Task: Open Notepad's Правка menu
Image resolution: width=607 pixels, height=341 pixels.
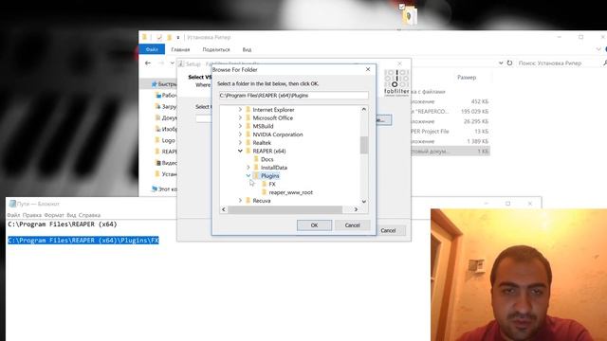Action: click(x=31, y=215)
